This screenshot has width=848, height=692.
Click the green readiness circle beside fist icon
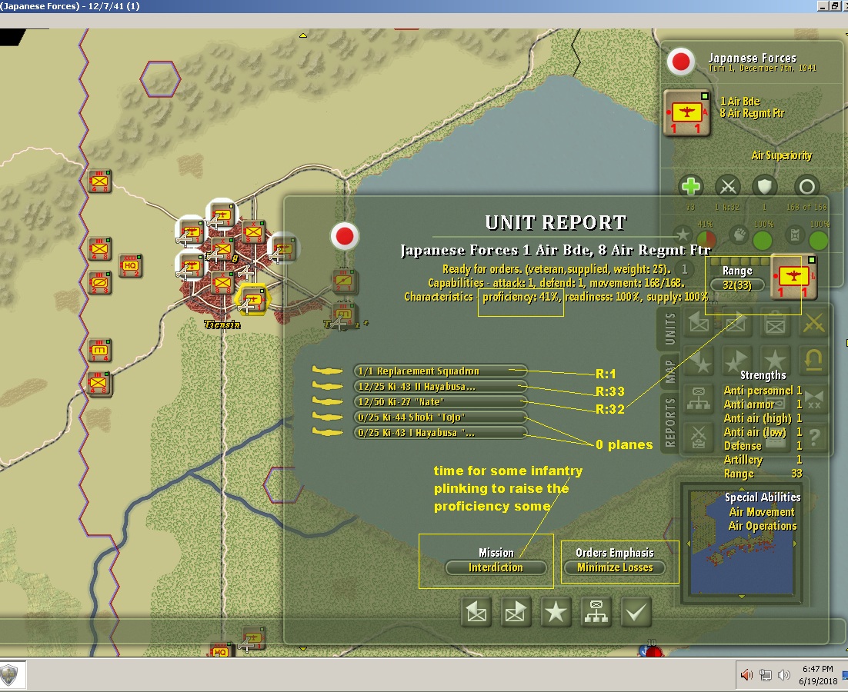(x=763, y=240)
